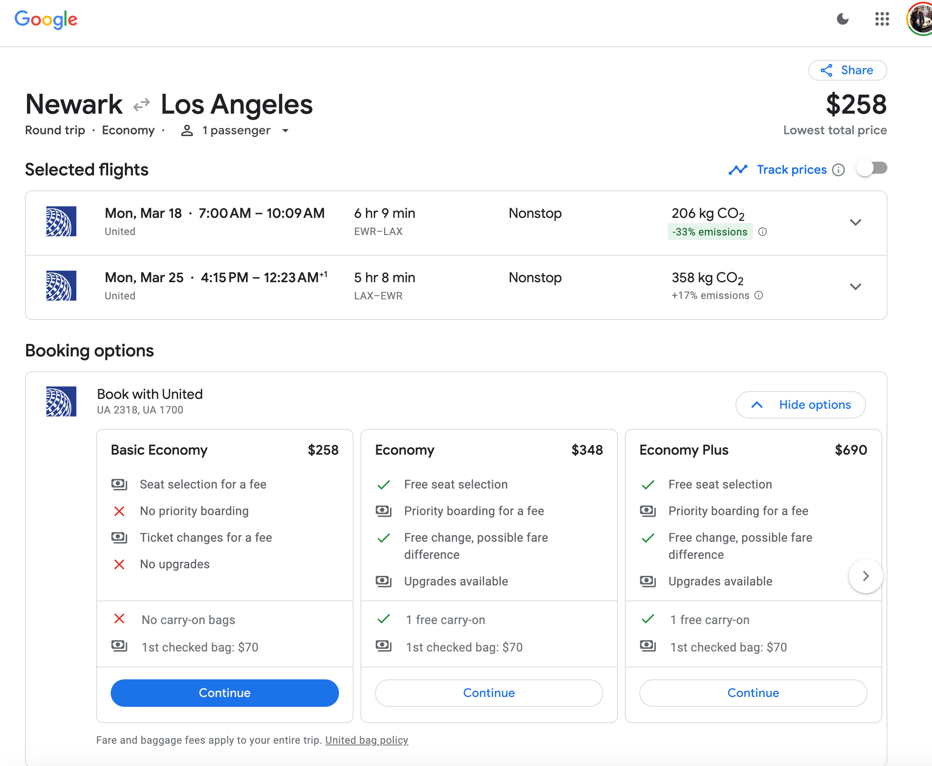Click checkmark by Economy 1 free carry-on
The width and height of the screenshot is (932, 766).
pos(384,619)
